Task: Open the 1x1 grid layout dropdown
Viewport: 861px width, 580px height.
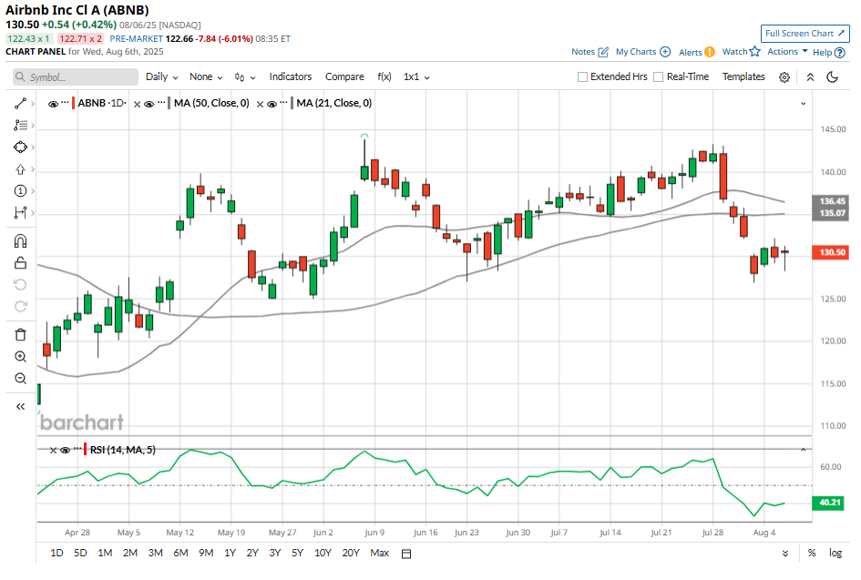Action: pyautogui.click(x=416, y=76)
